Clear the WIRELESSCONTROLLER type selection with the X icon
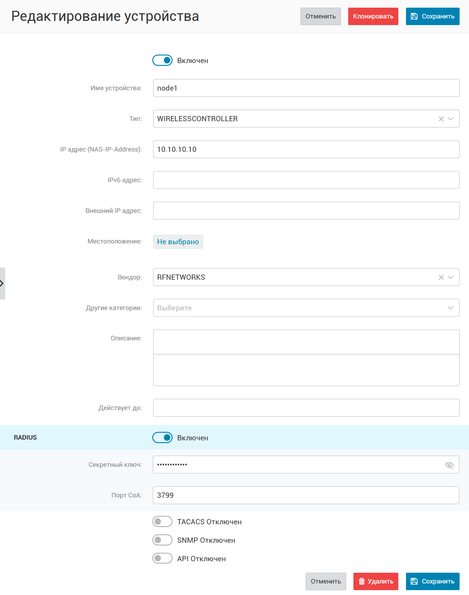Image resolution: width=469 pixels, height=595 pixels. coord(441,119)
